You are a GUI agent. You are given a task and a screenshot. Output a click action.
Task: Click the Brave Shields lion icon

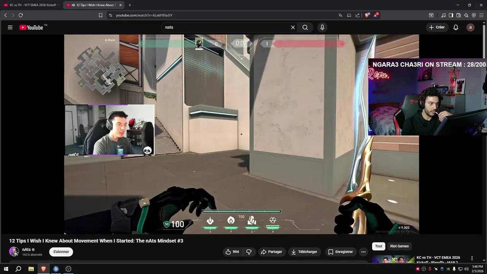(367, 15)
